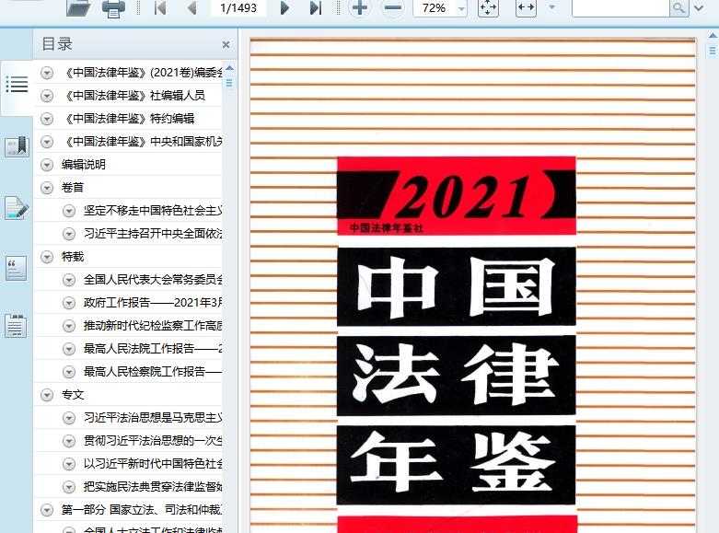719x533 pixels.
Task: Jump to the last page
Action: click(x=316, y=7)
